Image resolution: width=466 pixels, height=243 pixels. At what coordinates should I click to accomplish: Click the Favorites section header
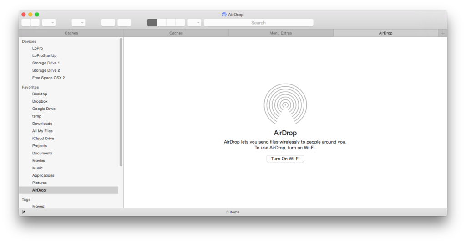pos(30,87)
